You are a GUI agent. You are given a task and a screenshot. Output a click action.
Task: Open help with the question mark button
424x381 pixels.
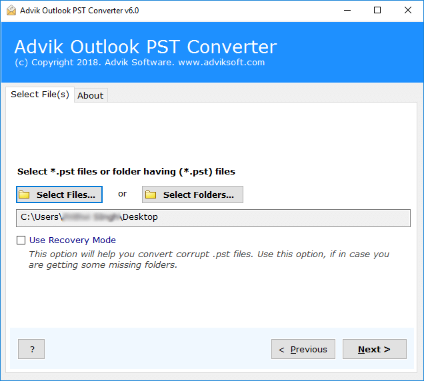coord(31,349)
